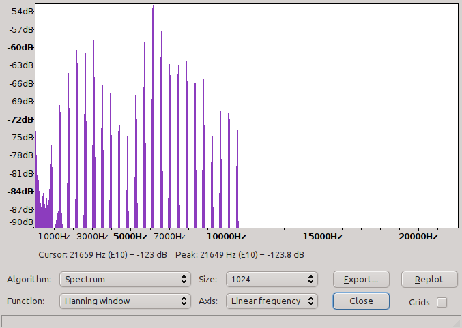The height and width of the screenshot is (328, 462).
Task: Open the Size dropdown set to 1024
Action: click(272, 279)
